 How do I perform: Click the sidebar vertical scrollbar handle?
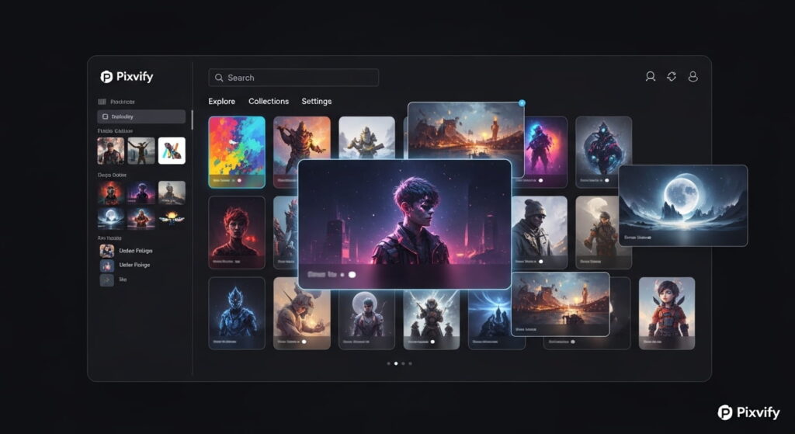click(192, 120)
